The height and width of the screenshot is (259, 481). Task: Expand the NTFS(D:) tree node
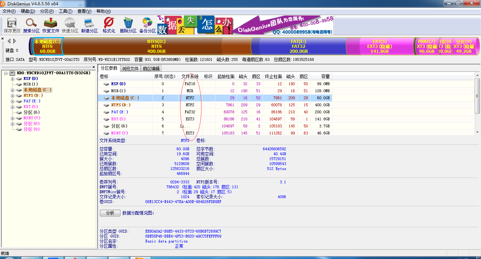(x=13, y=96)
